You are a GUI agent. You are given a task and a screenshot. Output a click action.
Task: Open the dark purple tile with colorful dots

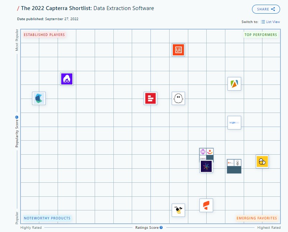[x=206, y=166]
